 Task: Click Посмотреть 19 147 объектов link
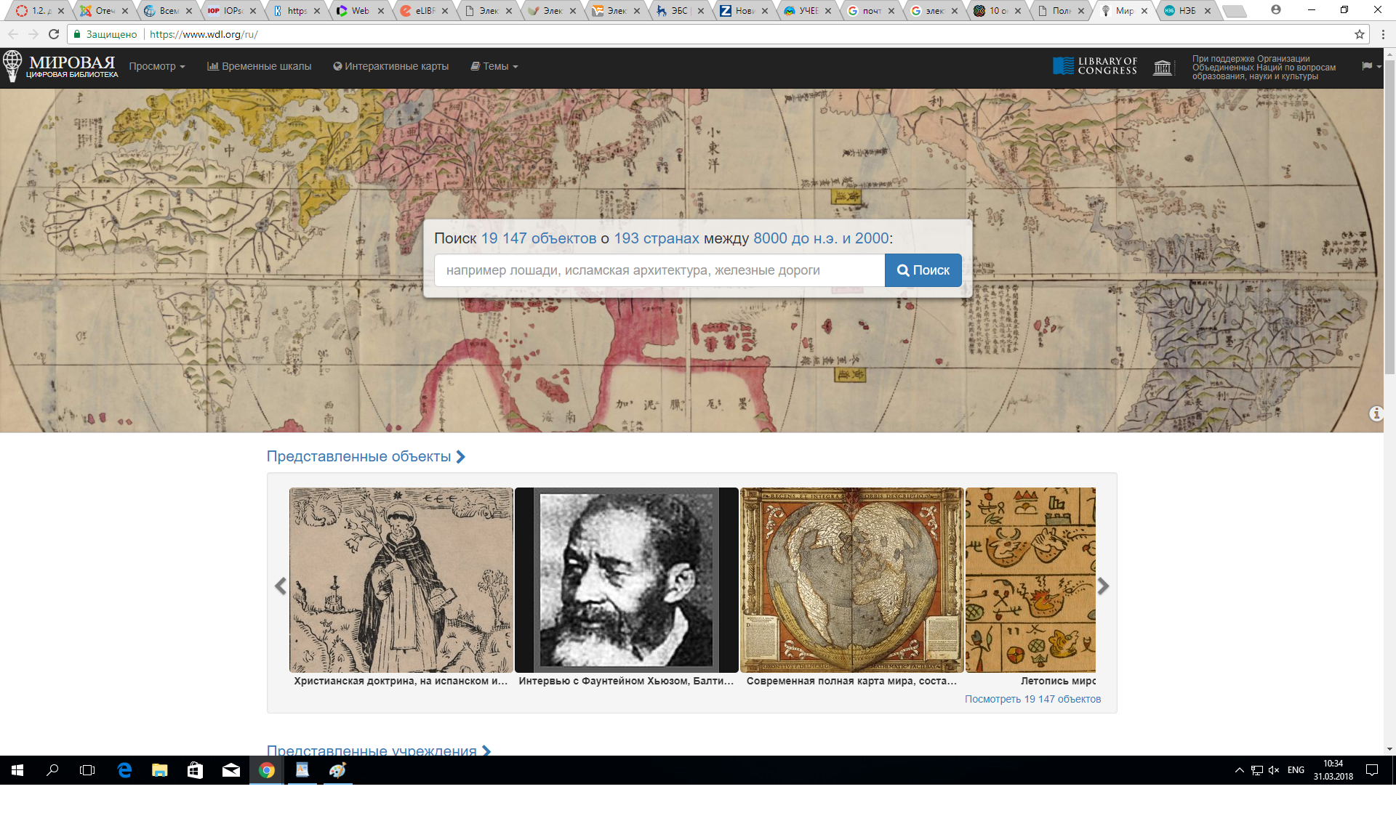point(1032,699)
